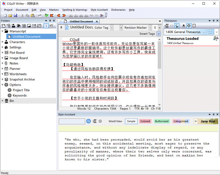Create a new project with toolbar icon
Viewport: 220px width, 175px height.
(5, 15)
